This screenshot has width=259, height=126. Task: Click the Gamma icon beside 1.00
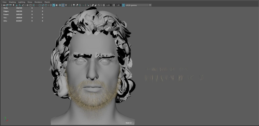[x=114, y=5]
